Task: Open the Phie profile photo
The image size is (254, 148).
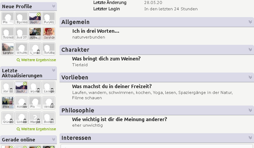Action: coord(8,103)
